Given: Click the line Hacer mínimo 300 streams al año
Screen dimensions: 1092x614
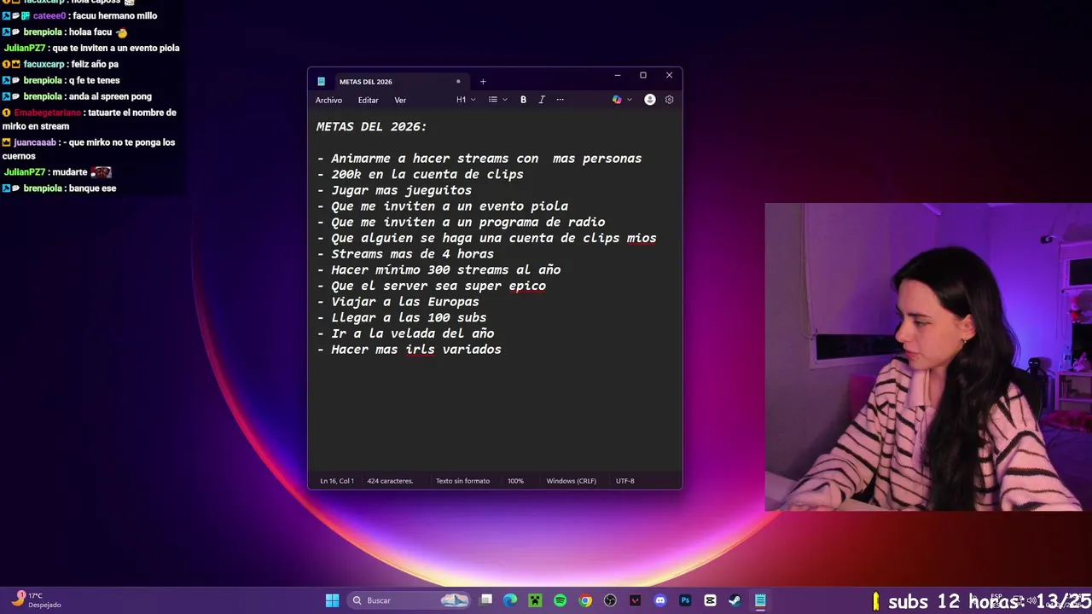Looking at the screenshot, I should click(439, 269).
